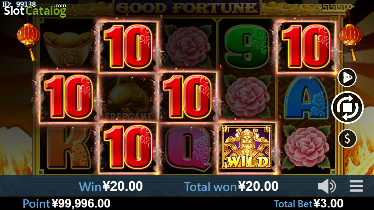Click the top-center peony flower symbol

click(x=188, y=46)
